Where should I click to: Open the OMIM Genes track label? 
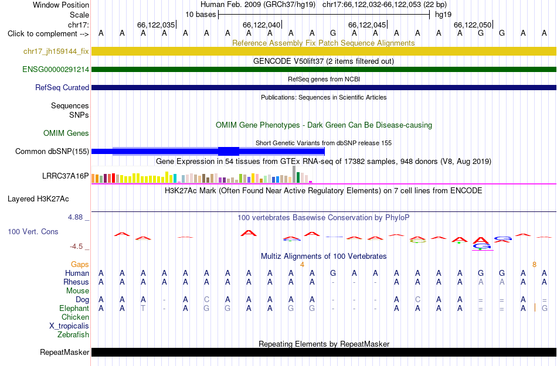(66, 134)
